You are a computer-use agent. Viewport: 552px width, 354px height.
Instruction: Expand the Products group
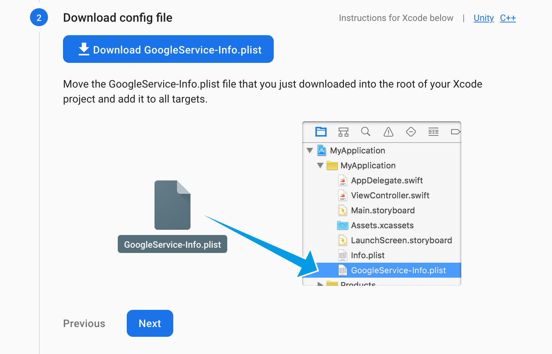[320, 284]
